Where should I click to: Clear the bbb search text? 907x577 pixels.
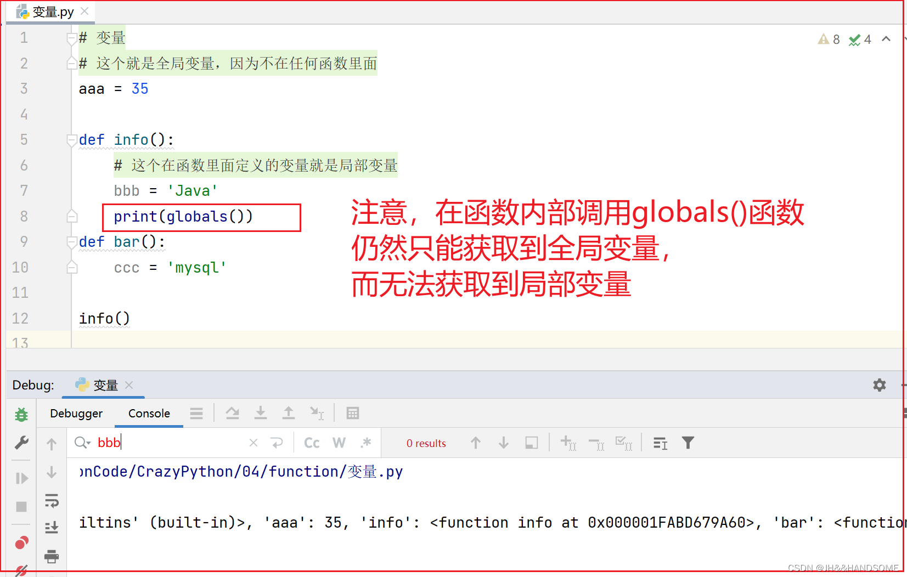coord(253,443)
